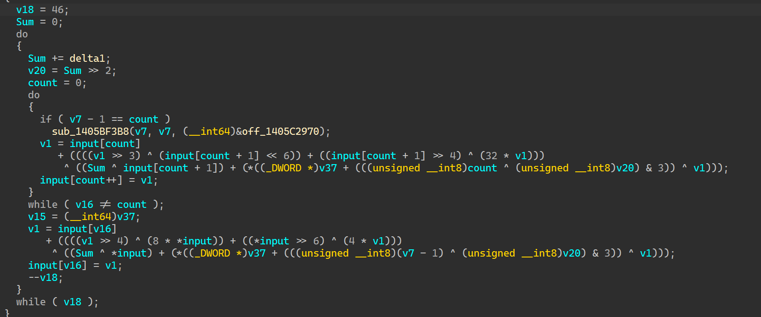This screenshot has height=317, width=761.
Task: Click v37 in the v15 assignment line
Action: [126, 216]
